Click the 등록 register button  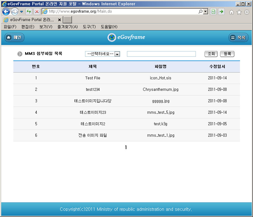(227, 54)
